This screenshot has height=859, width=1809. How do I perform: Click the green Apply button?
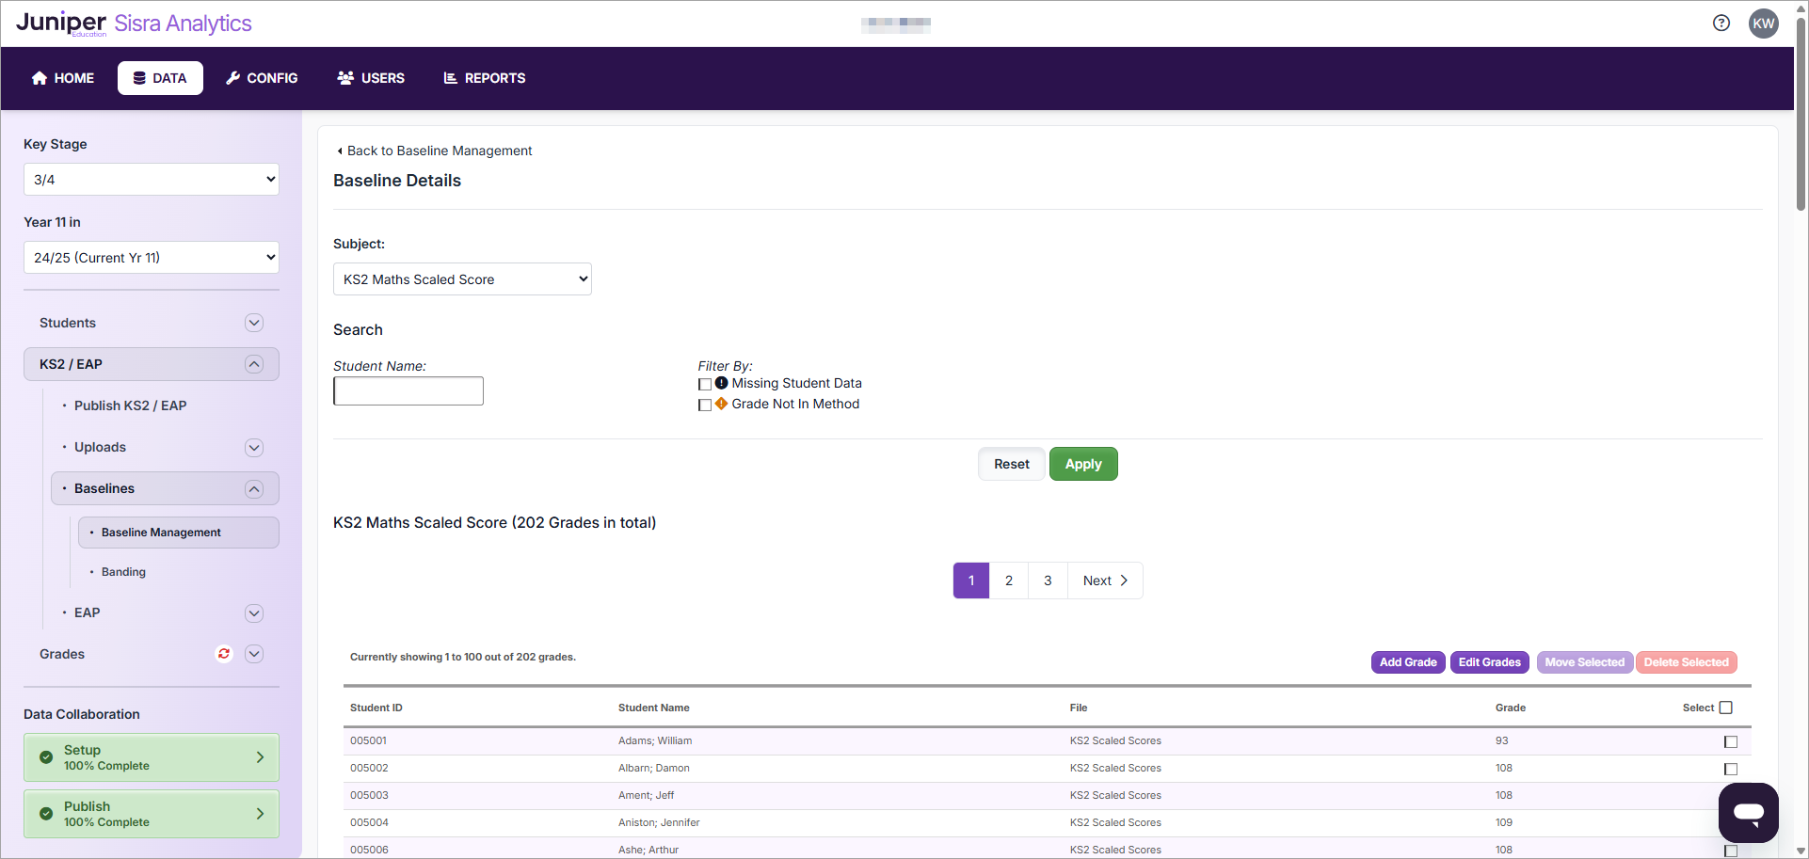click(1083, 464)
